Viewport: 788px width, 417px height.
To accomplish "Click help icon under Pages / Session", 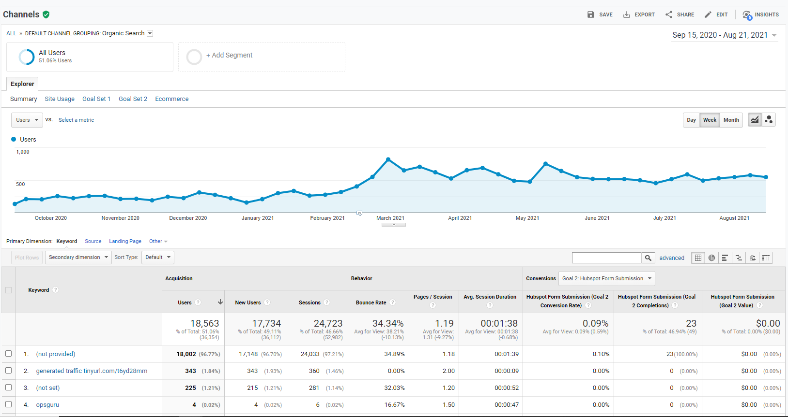I will (x=433, y=305).
